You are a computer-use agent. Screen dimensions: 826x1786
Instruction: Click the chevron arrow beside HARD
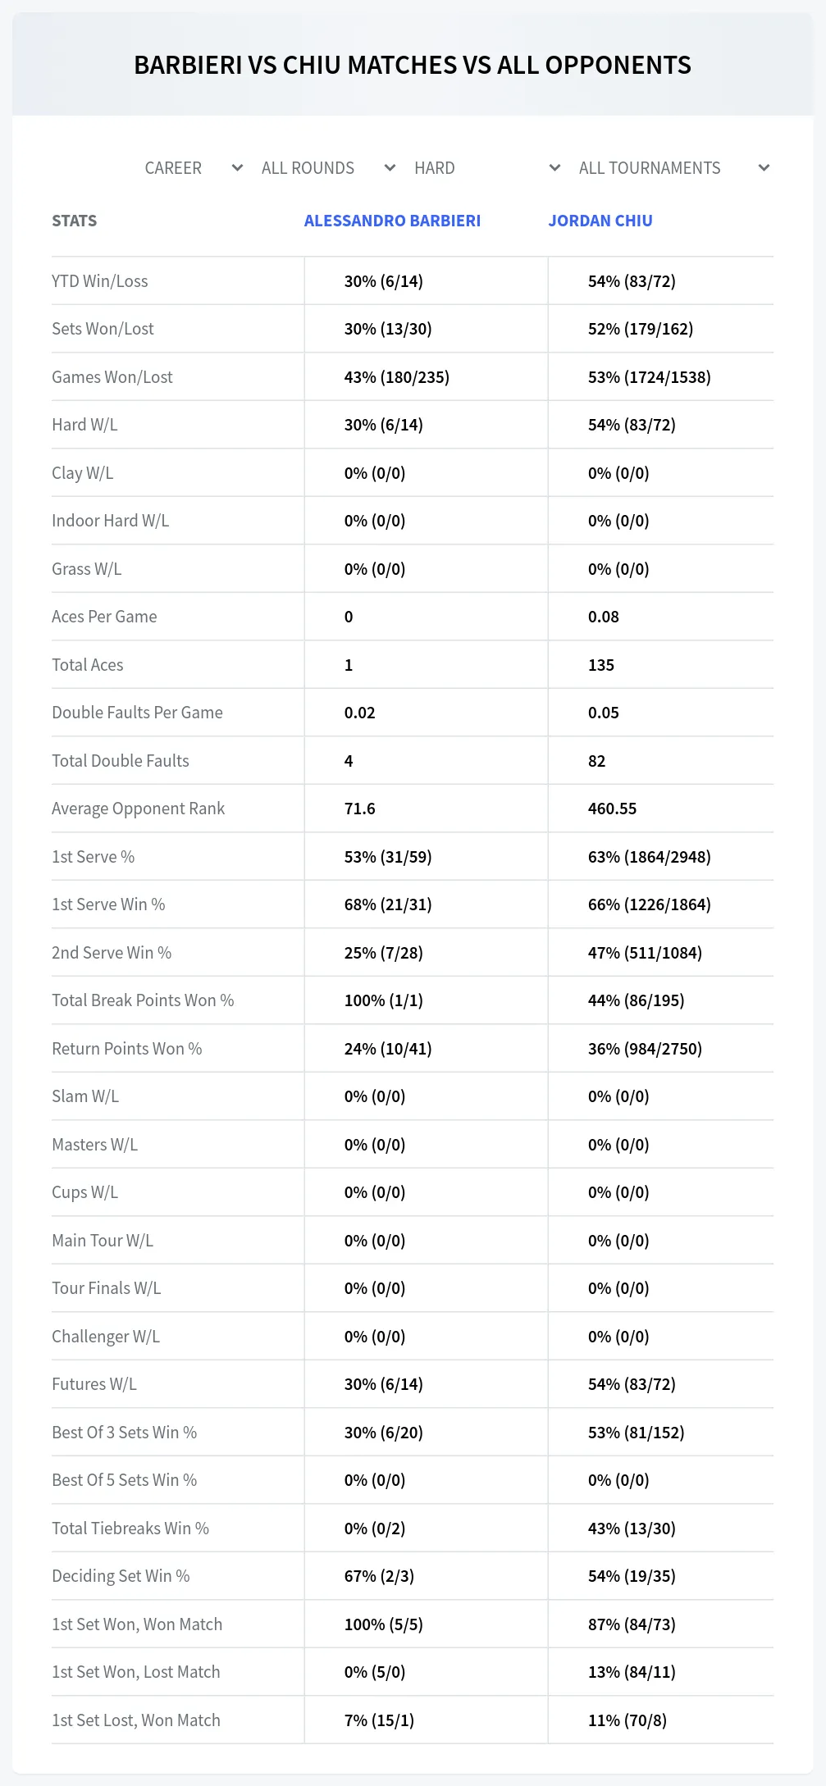coord(554,168)
